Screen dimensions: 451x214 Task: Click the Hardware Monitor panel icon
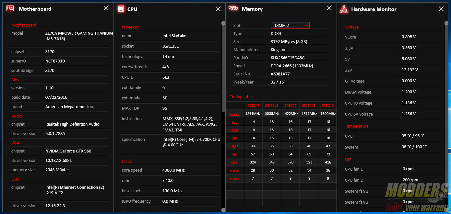(344, 9)
